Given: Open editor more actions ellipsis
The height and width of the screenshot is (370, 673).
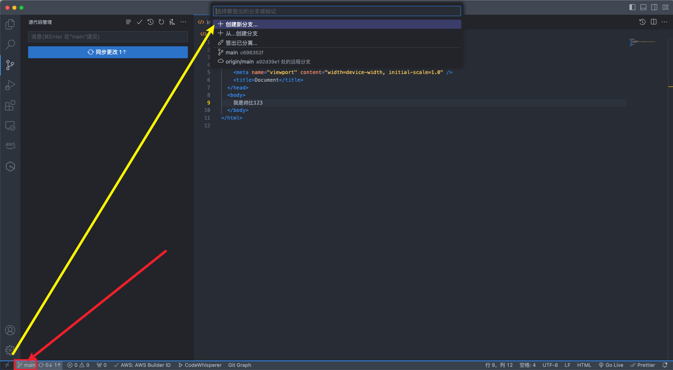Looking at the screenshot, I should [x=665, y=22].
